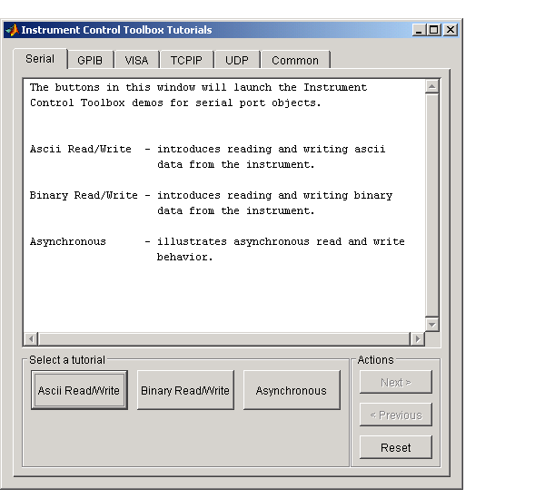Click the < Previous action button
This screenshot has width=545, height=498.
(396, 415)
